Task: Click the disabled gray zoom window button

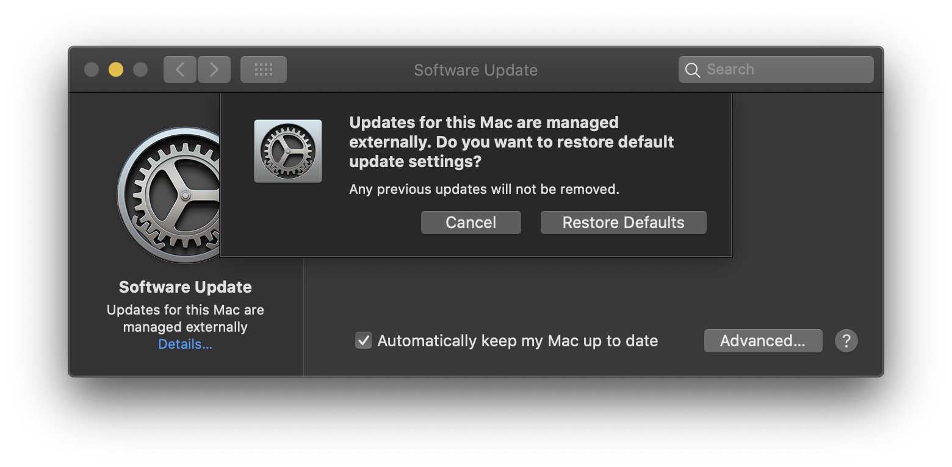Action: click(x=140, y=70)
